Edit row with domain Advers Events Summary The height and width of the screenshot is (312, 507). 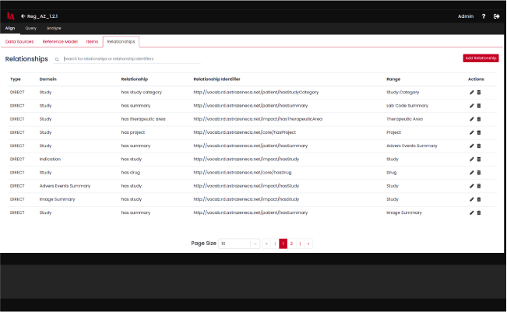472,186
